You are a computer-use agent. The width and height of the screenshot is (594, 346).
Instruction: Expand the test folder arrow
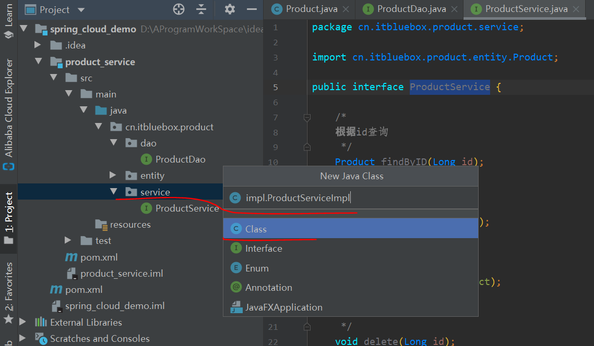(x=68, y=240)
